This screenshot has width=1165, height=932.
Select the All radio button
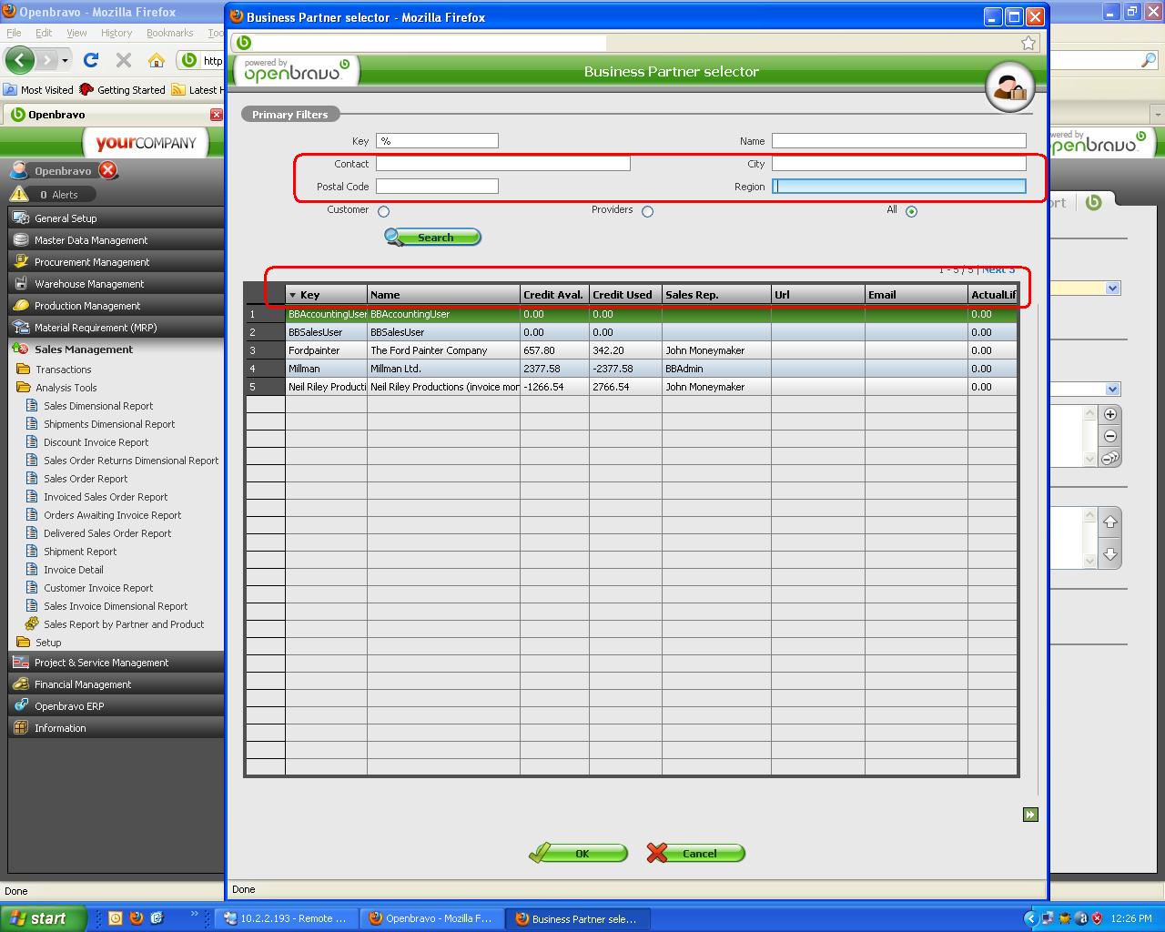911,211
